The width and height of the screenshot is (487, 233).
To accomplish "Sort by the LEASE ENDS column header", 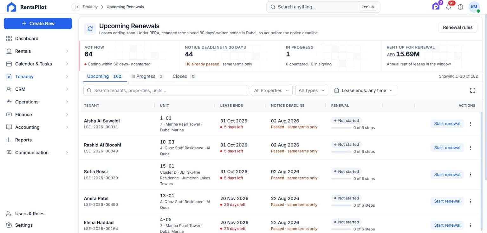I will [232, 106].
